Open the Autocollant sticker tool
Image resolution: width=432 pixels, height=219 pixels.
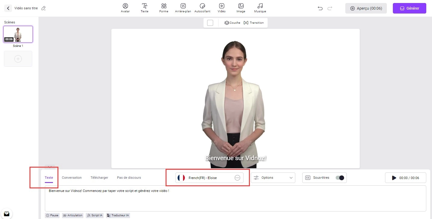(202, 8)
